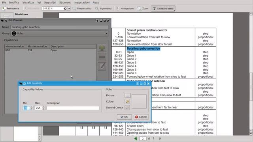253x142 pixels.
Task: Click the zoom percentage input field
Action: pyautogui.click(x=53, y=8)
